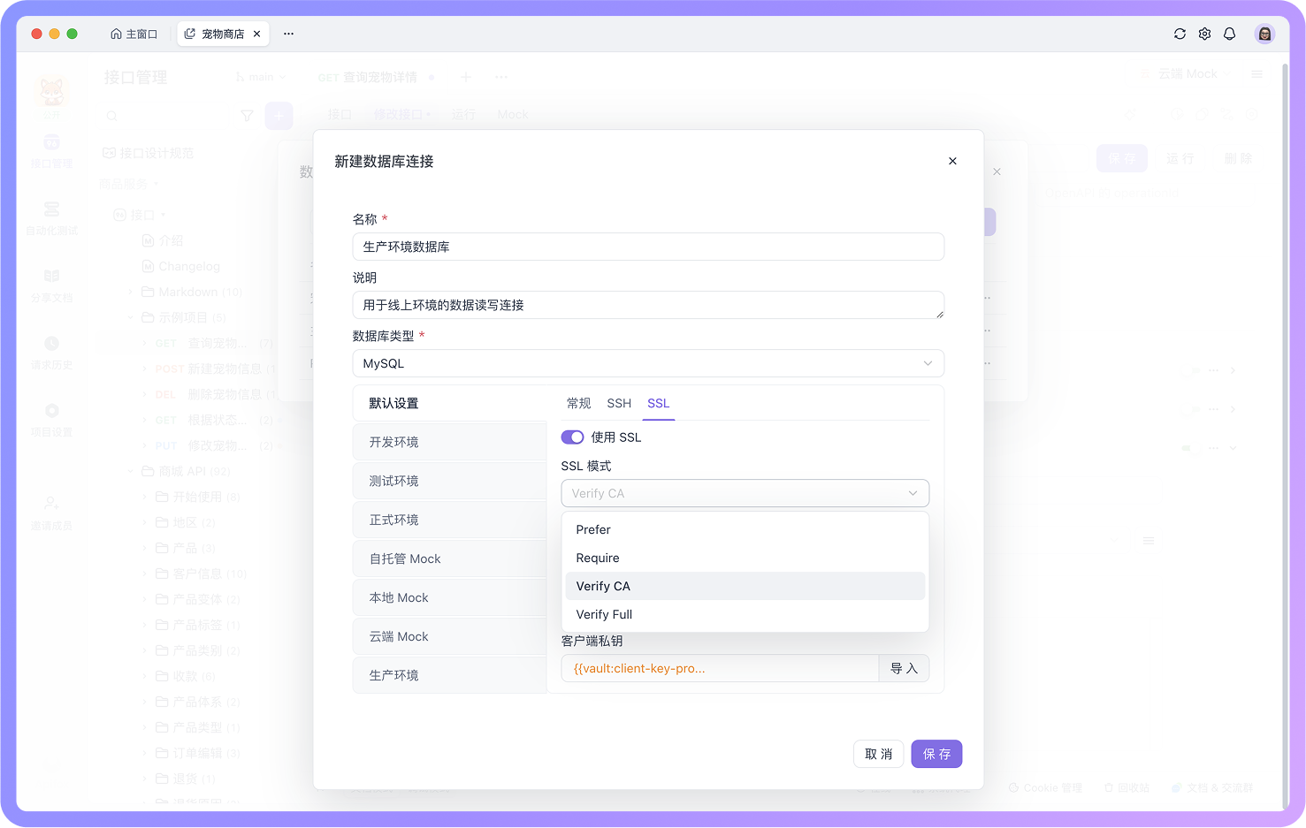Click the 说明 description text area
Screen dimensions: 1306x828
click(648, 305)
